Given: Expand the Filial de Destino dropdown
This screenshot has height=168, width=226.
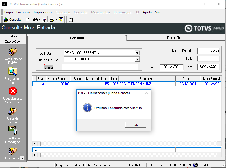Looking at the screenshot, I should coord(137,59).
